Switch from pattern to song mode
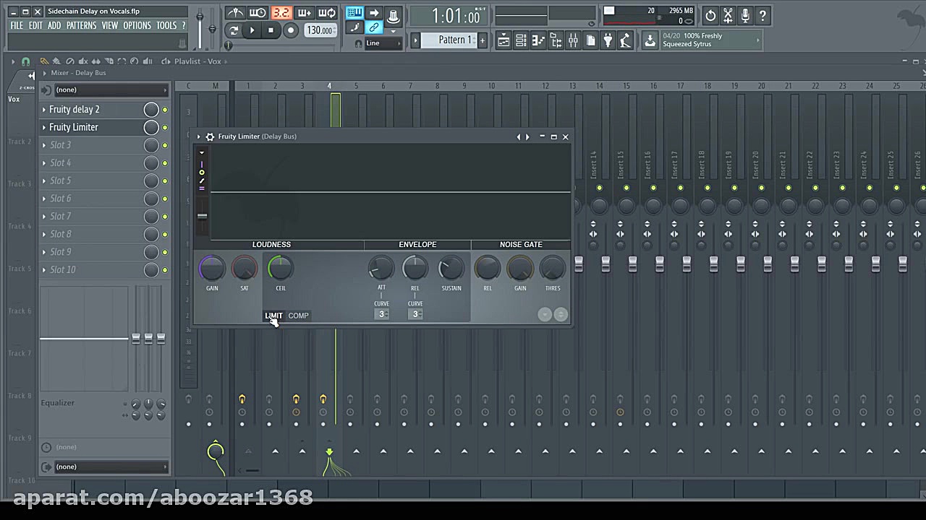This screenshot has width=926, height=520. coord(233,30)
